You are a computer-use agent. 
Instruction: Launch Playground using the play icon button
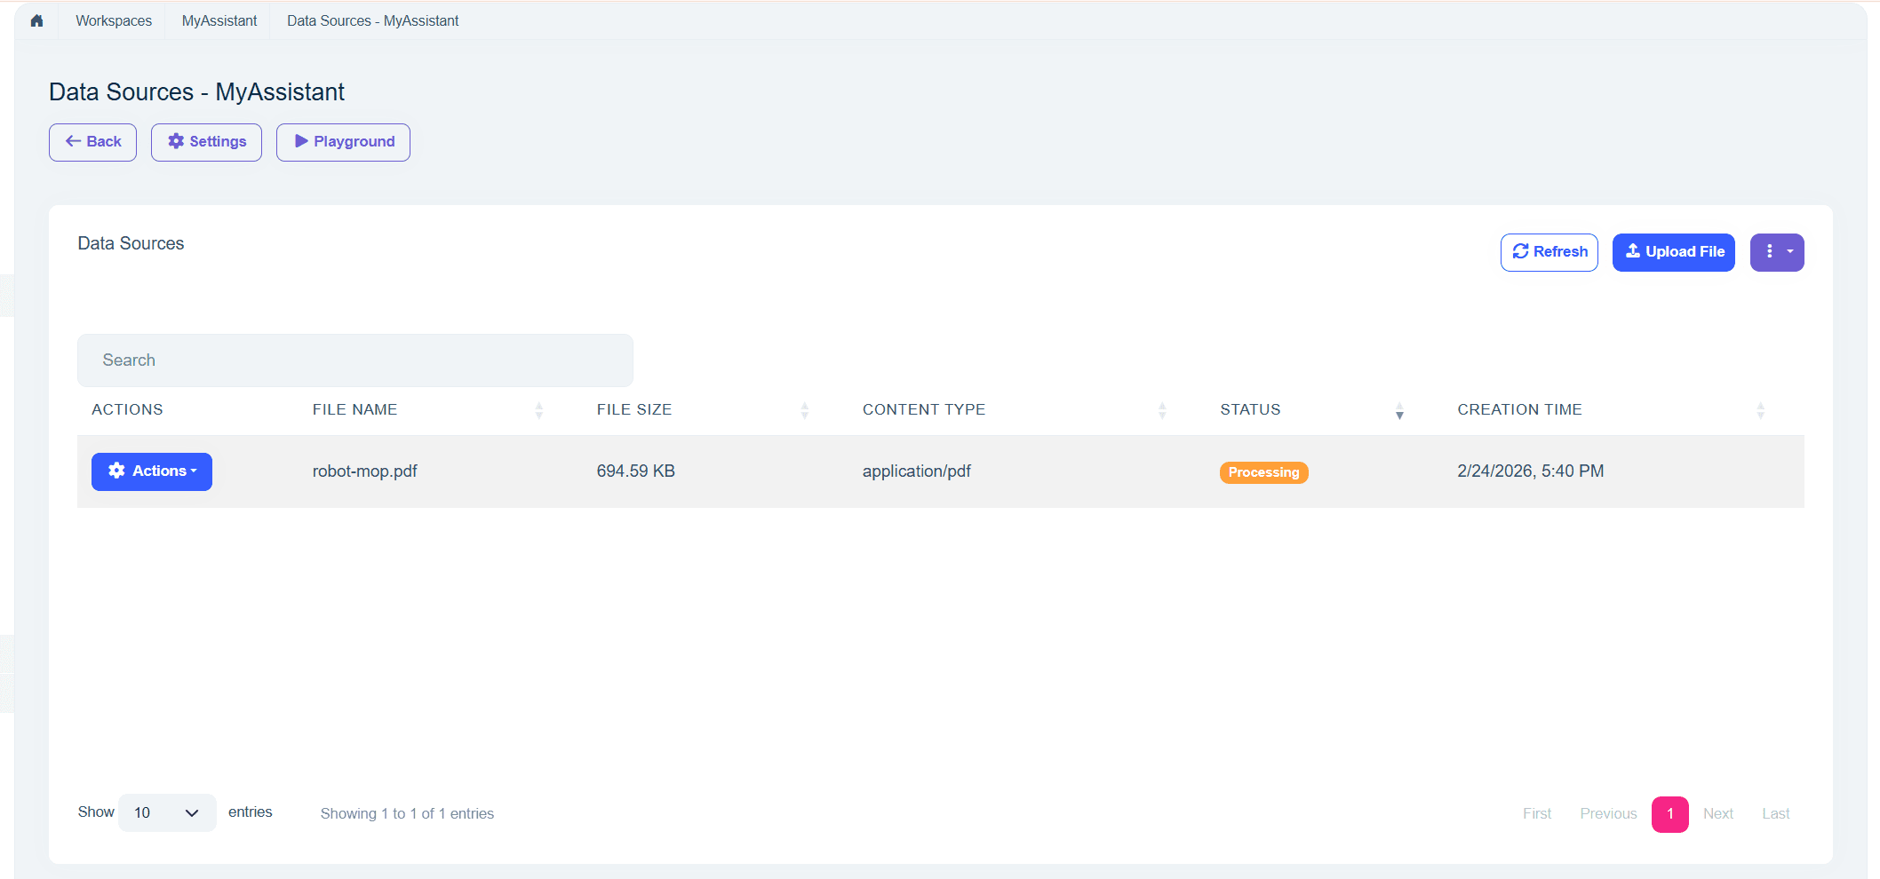point(343,141)
